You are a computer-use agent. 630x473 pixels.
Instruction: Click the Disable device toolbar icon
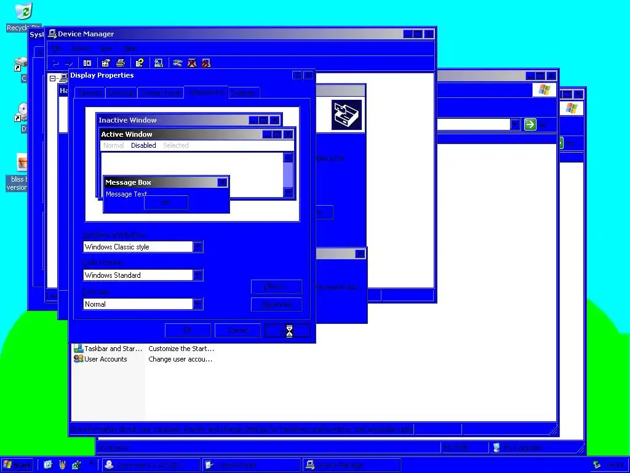click(x=205, y=63)
